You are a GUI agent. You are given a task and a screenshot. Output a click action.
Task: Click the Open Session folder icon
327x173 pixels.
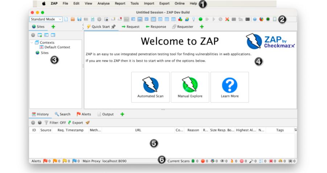pyautogui.click(x=73, y=19)
